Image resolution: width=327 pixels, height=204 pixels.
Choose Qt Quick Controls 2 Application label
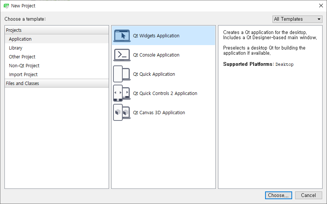165,93
